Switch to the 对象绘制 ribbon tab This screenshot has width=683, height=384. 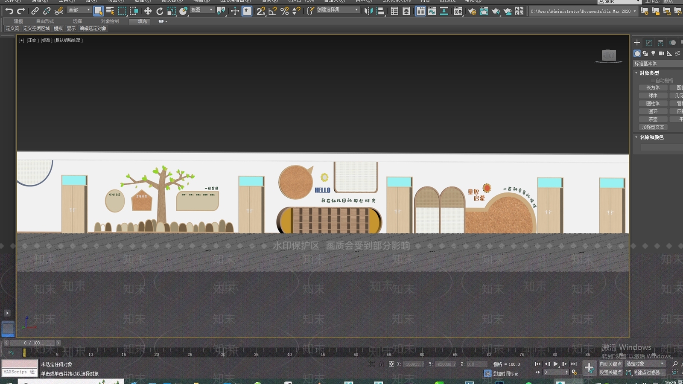(x=110, y=21)
